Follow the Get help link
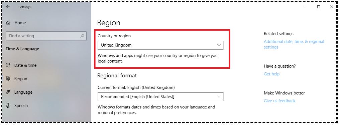This screenshot has width=339, height=125. coord(271,74)
